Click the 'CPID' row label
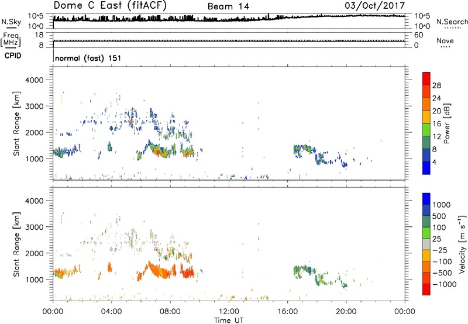This screenshot has width=468, height=324. pos(13,56)
